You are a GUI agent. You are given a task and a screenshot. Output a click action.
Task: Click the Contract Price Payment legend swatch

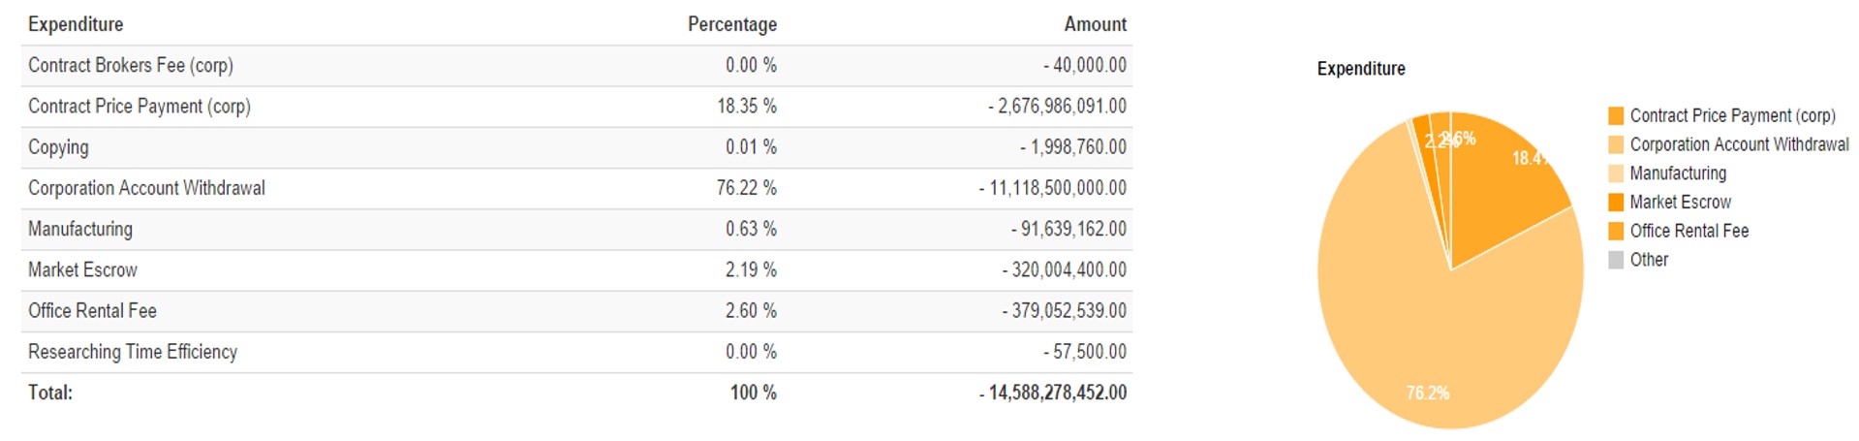(1615, 116)
